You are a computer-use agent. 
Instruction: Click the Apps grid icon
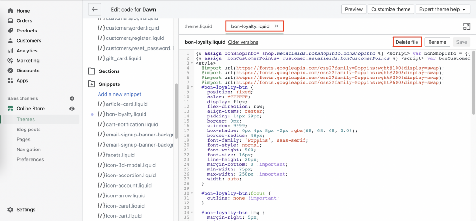[x=11, y=81]
